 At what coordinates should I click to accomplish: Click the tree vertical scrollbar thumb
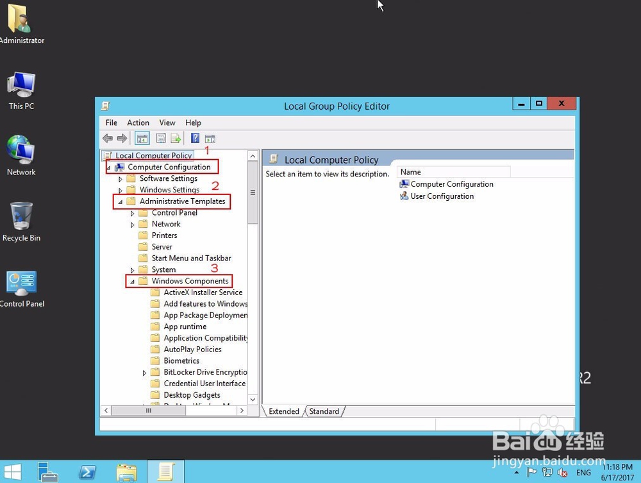[253, 192]
